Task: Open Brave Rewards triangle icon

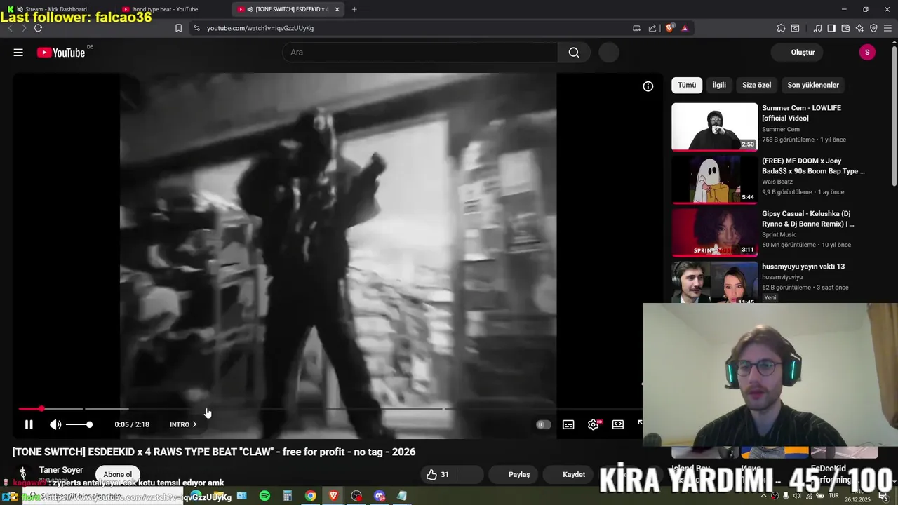Action: [685, 28]
